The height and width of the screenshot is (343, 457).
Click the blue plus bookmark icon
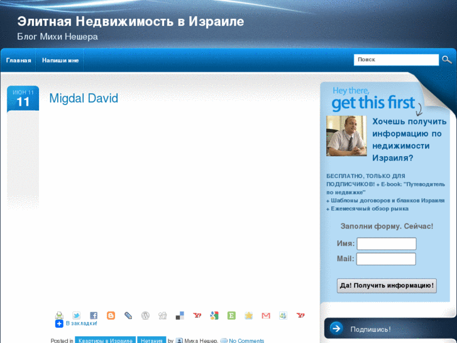tap(59, 323)
